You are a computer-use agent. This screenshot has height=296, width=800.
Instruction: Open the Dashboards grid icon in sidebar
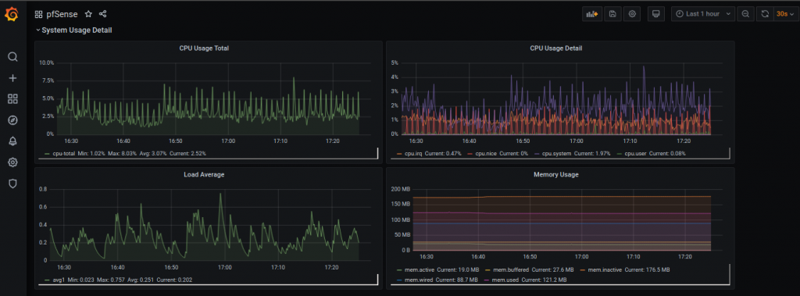(x=12, y=99)
